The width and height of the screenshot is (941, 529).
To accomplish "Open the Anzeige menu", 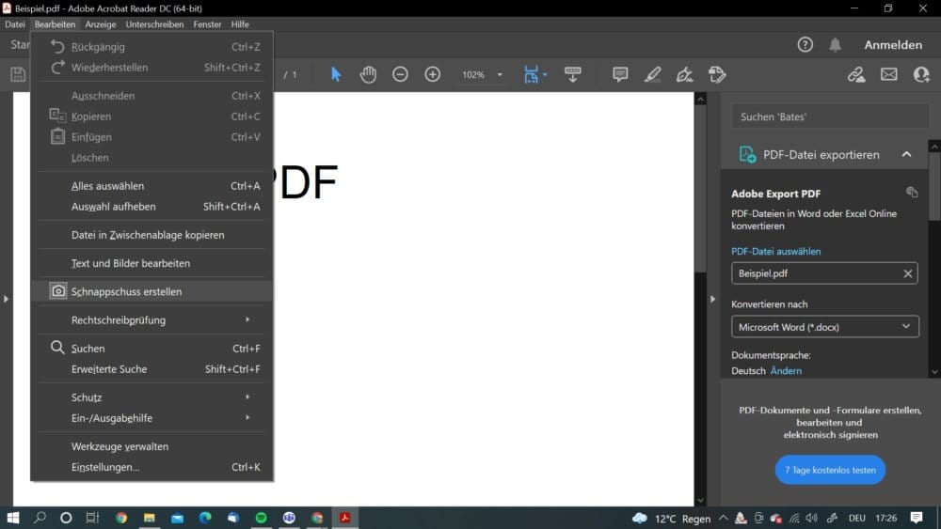I will (x=101, y=24).
